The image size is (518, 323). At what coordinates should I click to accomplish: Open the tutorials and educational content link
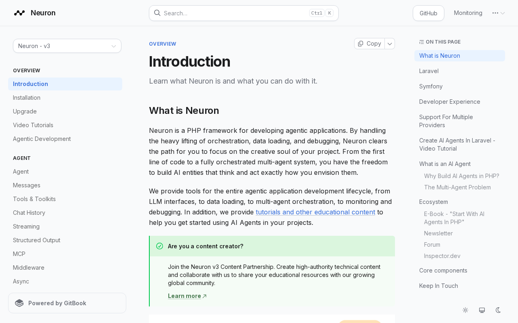[315, 212]
